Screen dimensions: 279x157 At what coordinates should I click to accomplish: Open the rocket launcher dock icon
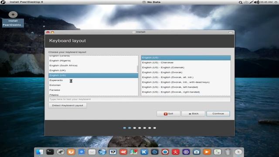[x=61, y=152]
